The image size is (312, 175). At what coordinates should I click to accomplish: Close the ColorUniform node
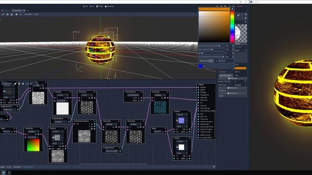click(141, 92)
